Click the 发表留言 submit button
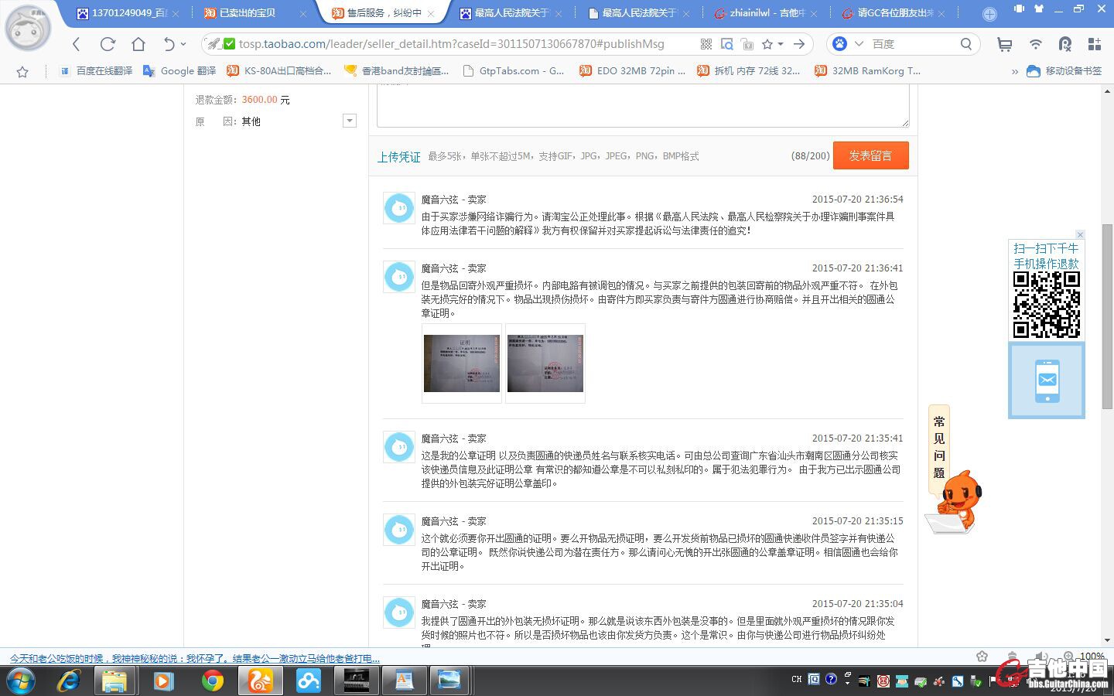The height and width of the screenshot is (696, 1114). (x=870, y=155)
